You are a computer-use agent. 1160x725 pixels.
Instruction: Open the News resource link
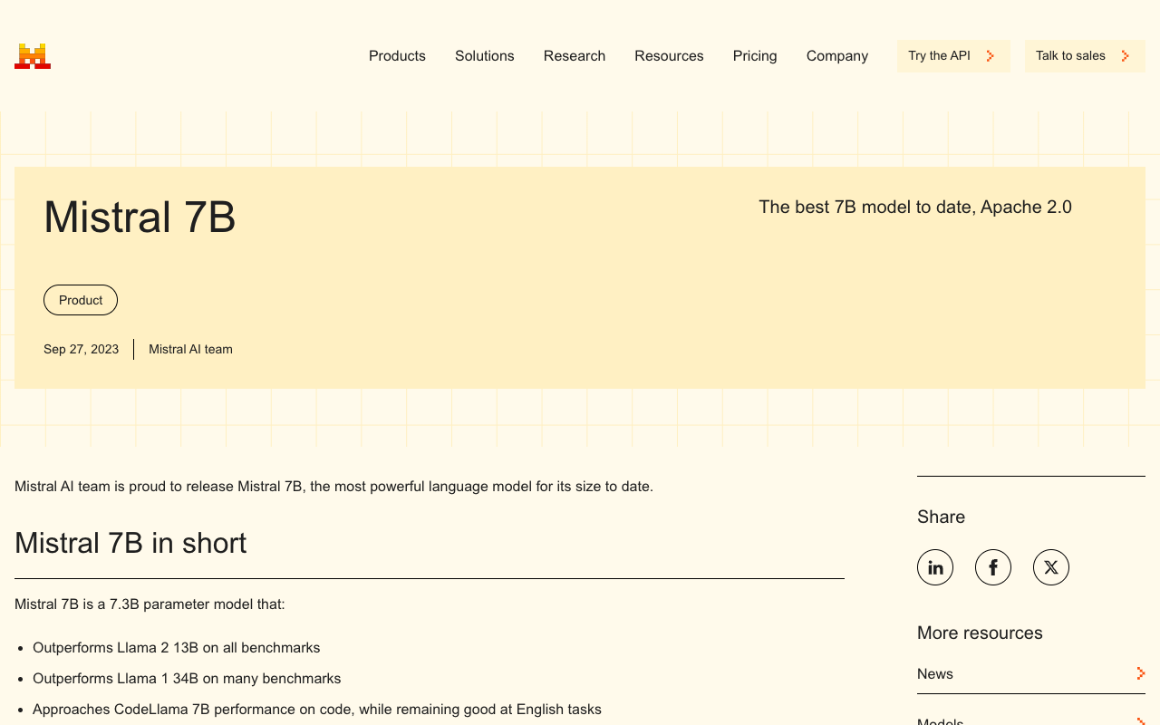(x=1031, y=674)
